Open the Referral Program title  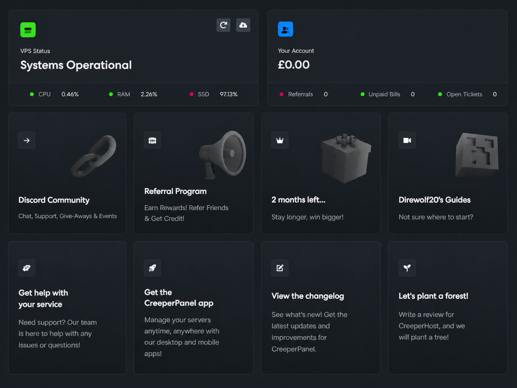click(x=175, y=191)
